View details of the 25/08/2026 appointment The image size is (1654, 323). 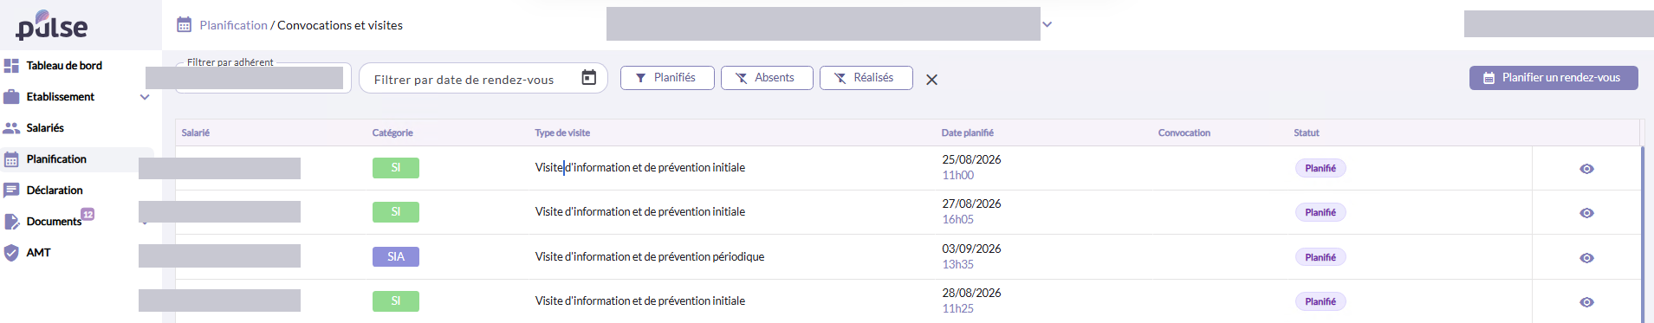(x=1586, y=169)
